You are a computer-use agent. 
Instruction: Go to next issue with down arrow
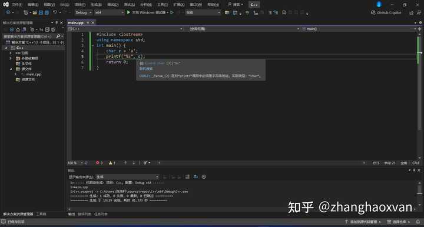[134, 163]
